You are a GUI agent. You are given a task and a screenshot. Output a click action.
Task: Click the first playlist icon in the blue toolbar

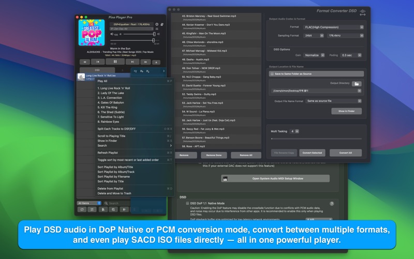[136, 71]
